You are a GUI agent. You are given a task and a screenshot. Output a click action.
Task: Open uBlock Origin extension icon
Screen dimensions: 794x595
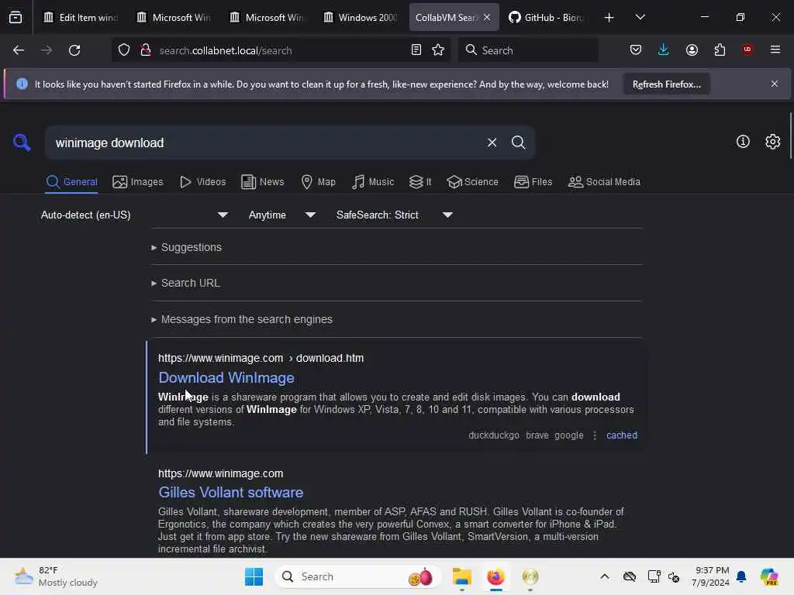click(x=747, y=50)
